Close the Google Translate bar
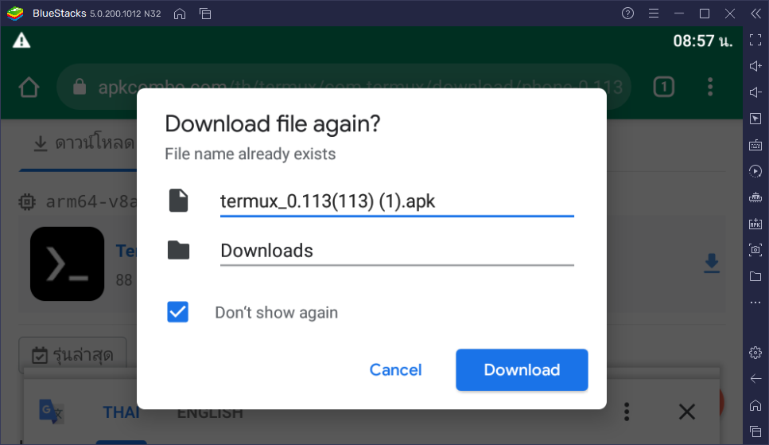 [686, 412]
